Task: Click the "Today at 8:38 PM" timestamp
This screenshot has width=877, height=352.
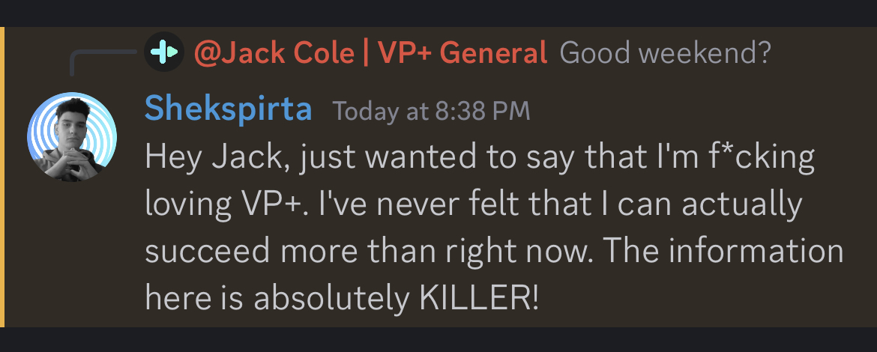Action: coord(431,112)
